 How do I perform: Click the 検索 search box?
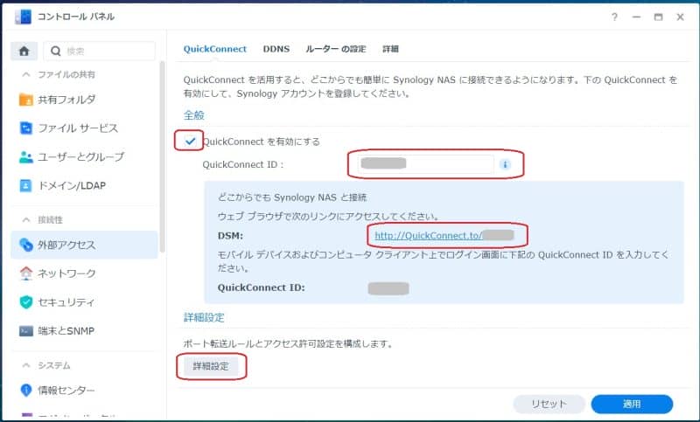(99, 52)
